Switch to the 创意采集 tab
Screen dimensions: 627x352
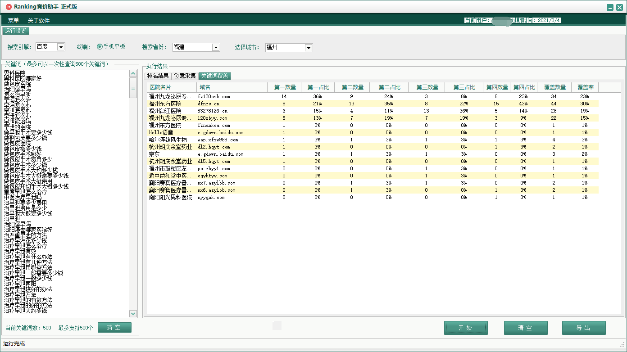[x=185, y=76]
